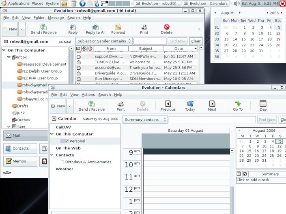Image resolution: width=286 pixels, height=214 pixels.
Task: Click the clock showing Sat Aug 5, 5:22 PM
Action: (260, 3)
